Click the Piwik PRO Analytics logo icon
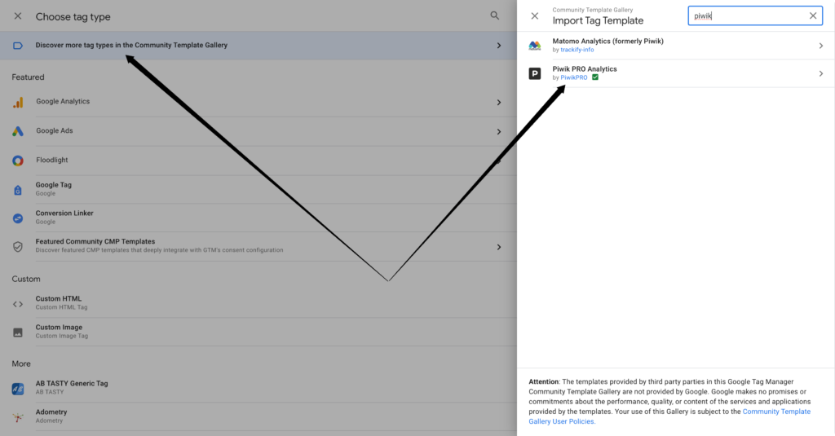This screenshot has width=835, height=436. click(535, 73)
